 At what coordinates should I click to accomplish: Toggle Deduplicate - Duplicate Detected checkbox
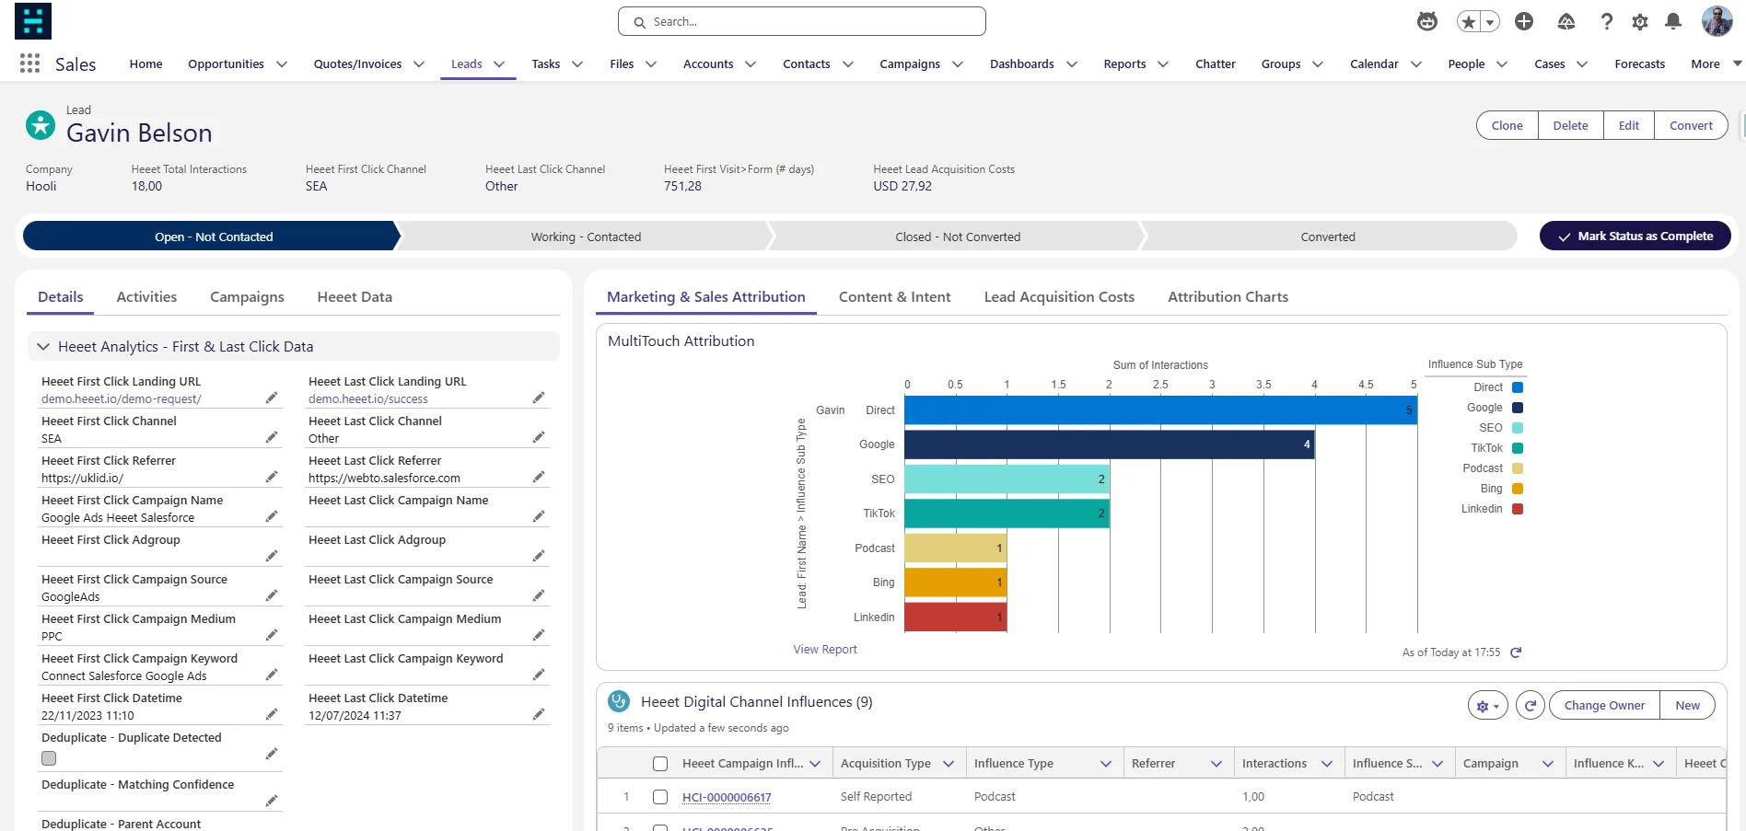pos(49,758)
